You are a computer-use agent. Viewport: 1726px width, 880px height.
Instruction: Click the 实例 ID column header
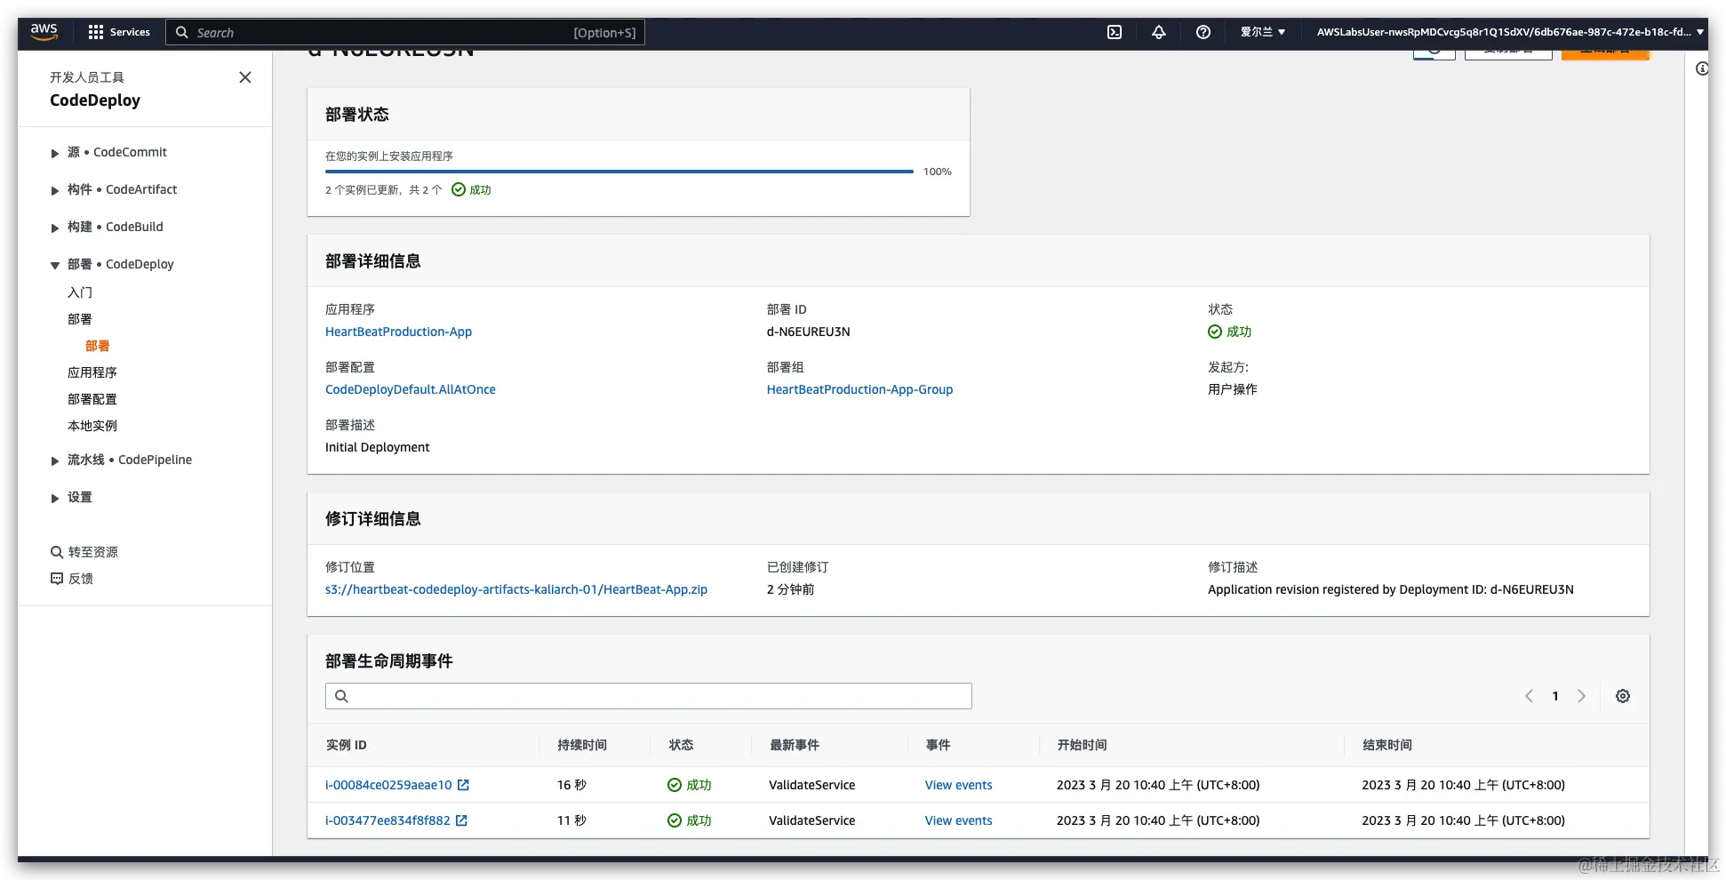click(346, 745)
